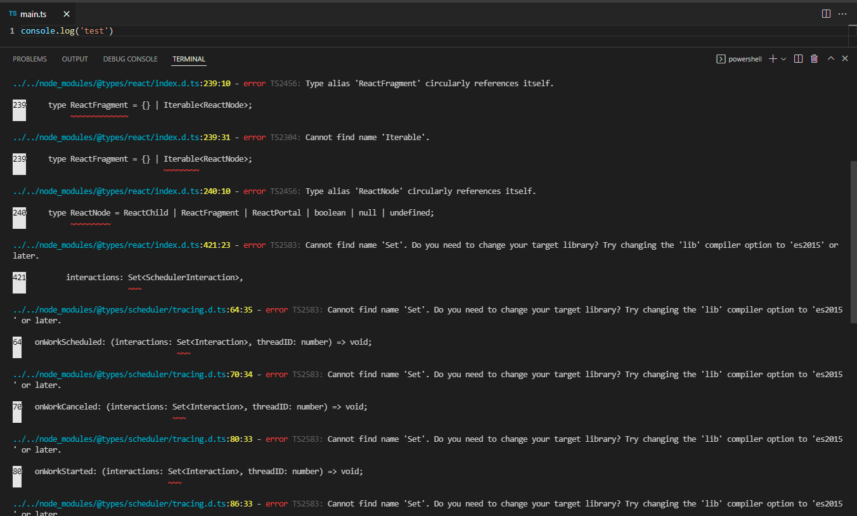This screenshot has height=516, width=857.
Task: Split the terminal pane
Action: pyautogui.click(x=799, y=58)
